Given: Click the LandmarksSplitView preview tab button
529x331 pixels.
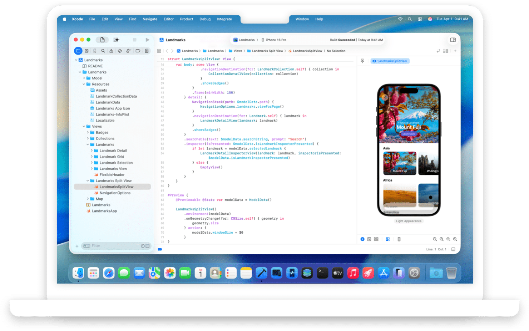Looking at the screenshot, I should [x=390, y=61].
